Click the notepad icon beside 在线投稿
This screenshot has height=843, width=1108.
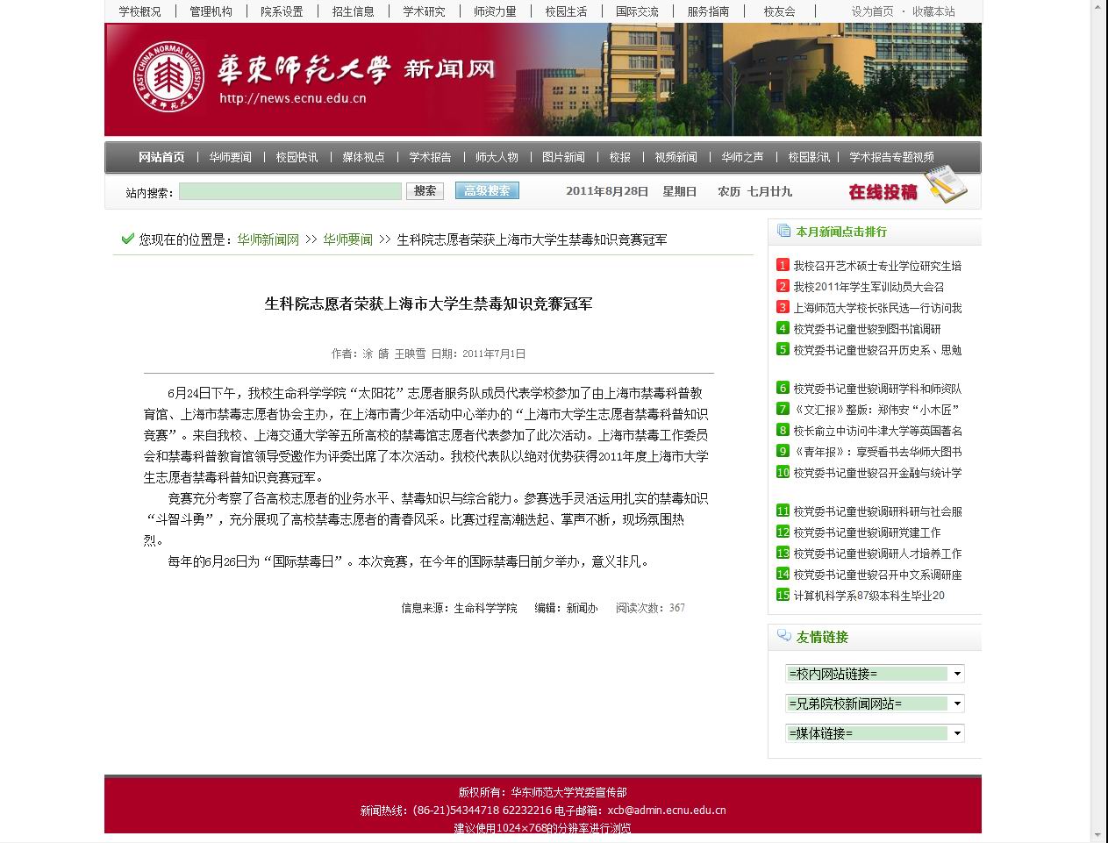click(x=947, y=185)
